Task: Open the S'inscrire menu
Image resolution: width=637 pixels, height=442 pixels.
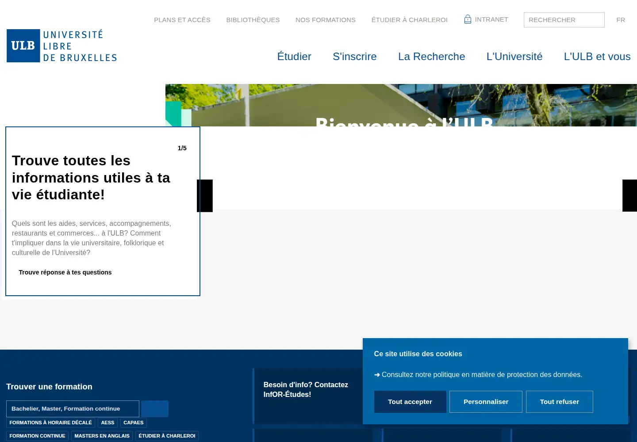Action: 355,57
